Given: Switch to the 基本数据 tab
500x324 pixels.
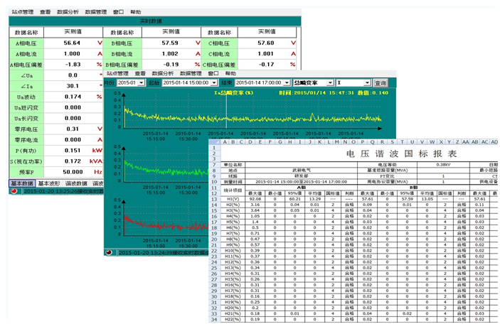Looking at the screenshot, I should coord(22,183).
